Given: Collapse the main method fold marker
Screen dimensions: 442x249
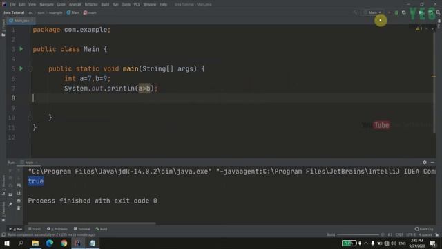Looking at the screenshot, I should pos(30,68).
